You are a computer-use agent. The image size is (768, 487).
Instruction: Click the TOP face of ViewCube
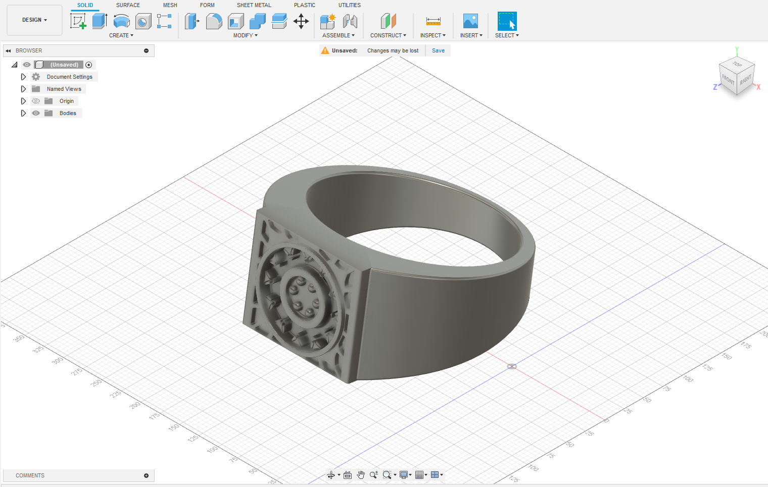coord(737,64)
